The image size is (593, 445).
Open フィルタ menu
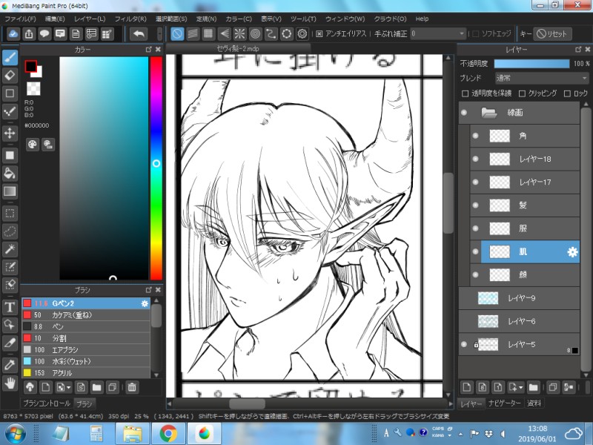tap(130, 19)
